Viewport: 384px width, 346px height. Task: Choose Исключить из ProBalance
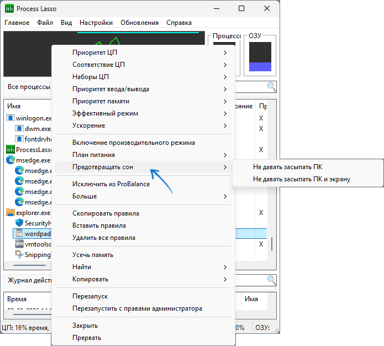(143, 184)
